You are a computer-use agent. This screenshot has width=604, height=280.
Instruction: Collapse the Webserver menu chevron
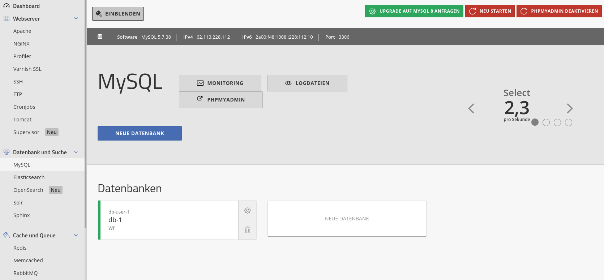click(76, 18)
